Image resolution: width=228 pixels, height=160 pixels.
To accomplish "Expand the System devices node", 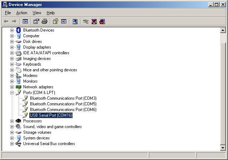I will (x=12, y=138).
